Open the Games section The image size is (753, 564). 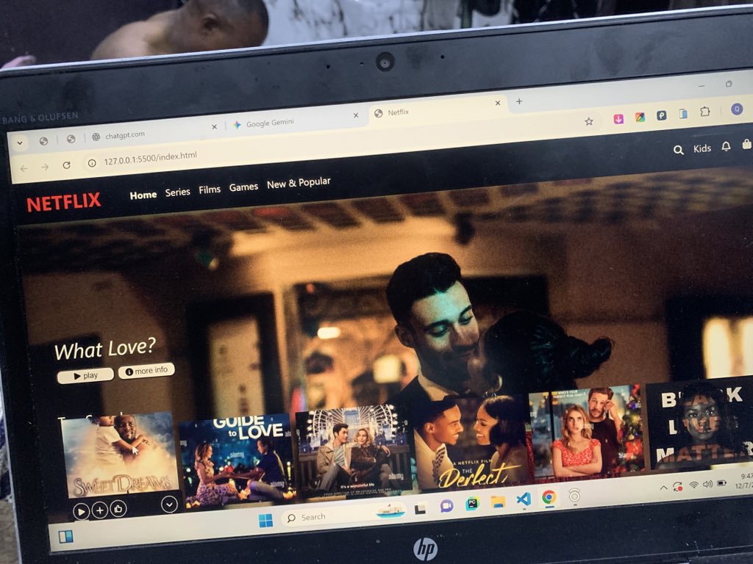coord(243,187)
